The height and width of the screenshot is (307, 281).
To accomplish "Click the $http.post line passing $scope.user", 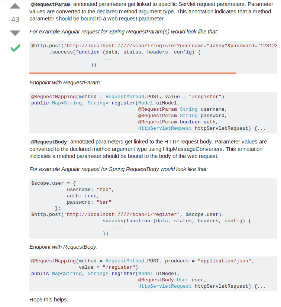I will click(x=127, y=214).
